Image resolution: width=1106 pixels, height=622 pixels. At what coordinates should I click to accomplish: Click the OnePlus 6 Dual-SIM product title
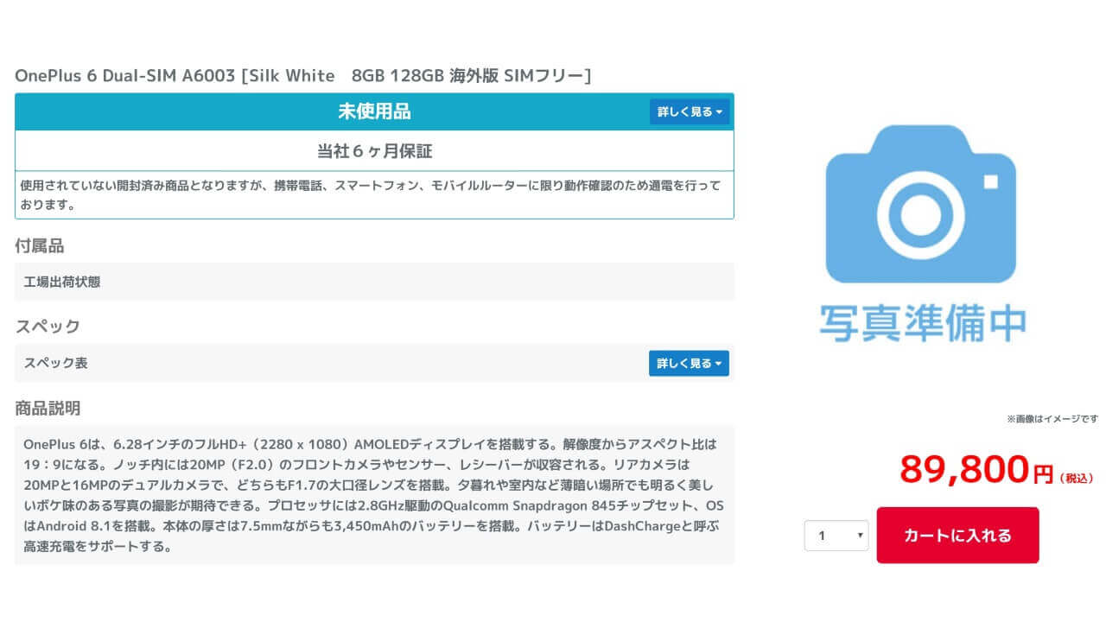click(x=302, y=76)
